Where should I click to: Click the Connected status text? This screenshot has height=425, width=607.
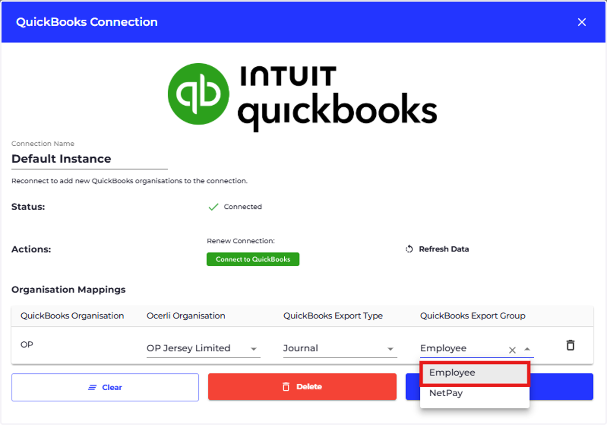(x=243, y=206)
